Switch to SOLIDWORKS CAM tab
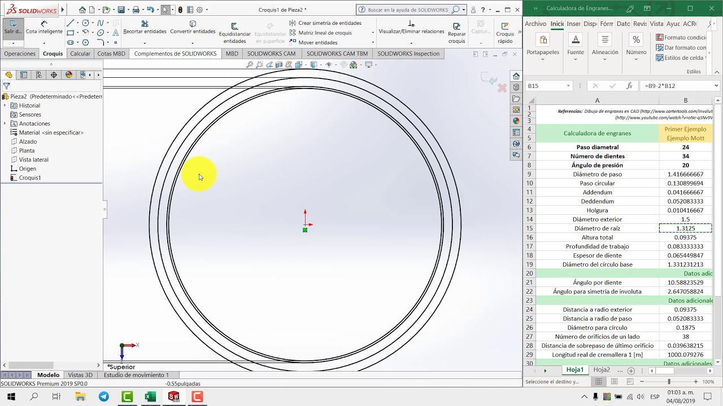This screenshot has width=723, height=406. tap(271, 54)
